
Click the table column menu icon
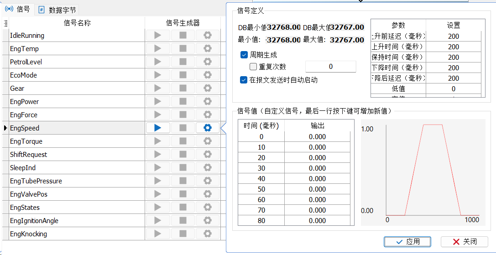tap(5, 23)
